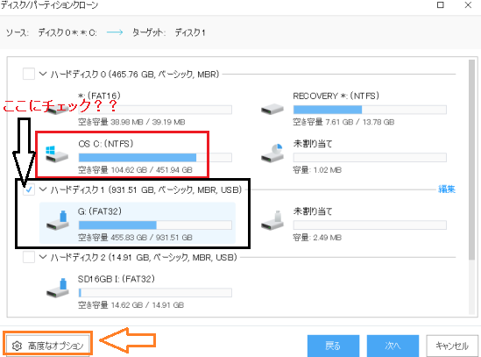Click the gear icon beside 高度なオプション
The image size is (481, 357).
pos(17,346)
